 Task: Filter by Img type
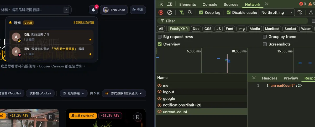click(x=241, y=29)
